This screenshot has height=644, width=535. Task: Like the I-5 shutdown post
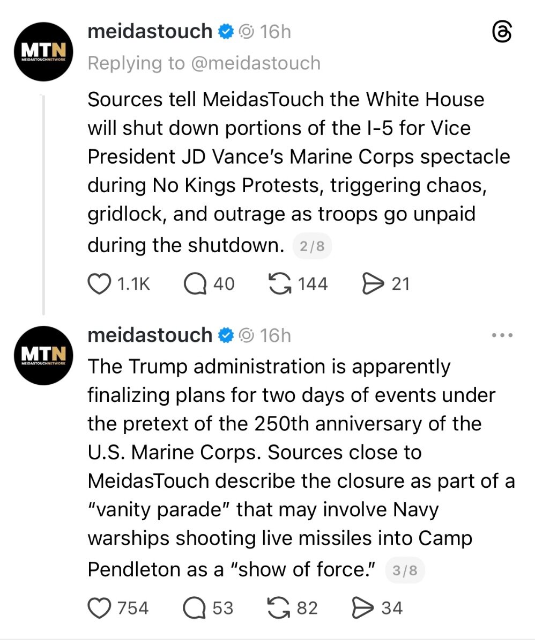[100, 283]
